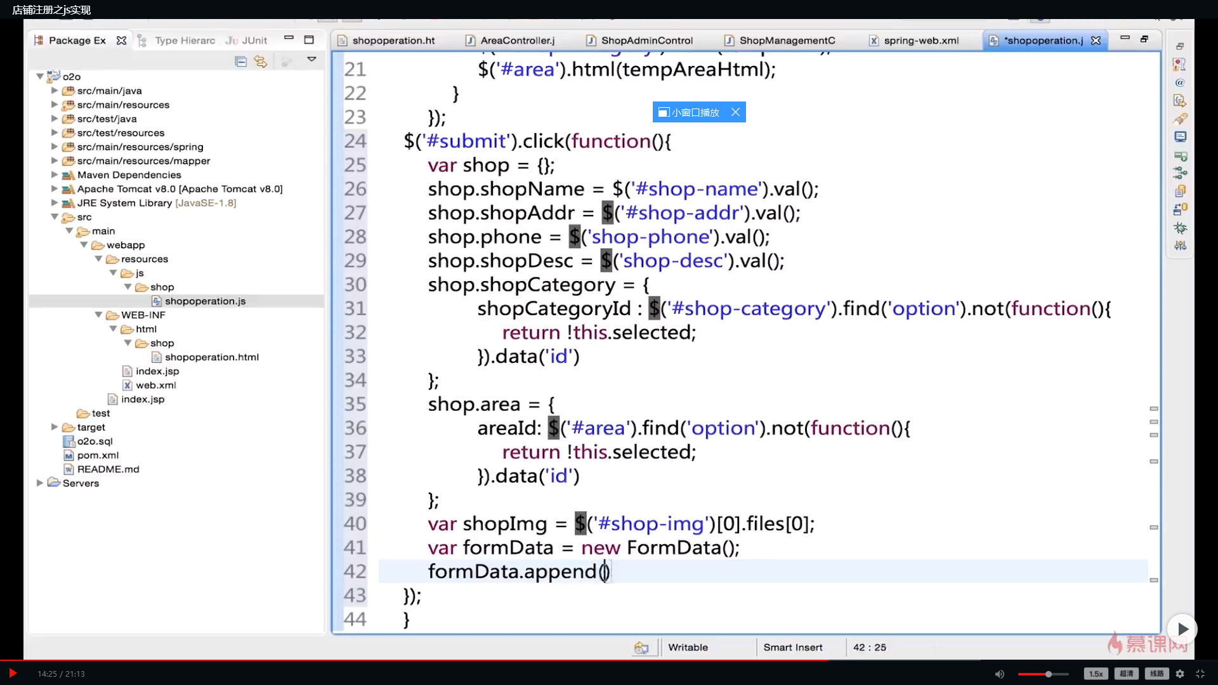
Task: Open shopoperation.html in the tree
Action: click(x=211, y=357)
